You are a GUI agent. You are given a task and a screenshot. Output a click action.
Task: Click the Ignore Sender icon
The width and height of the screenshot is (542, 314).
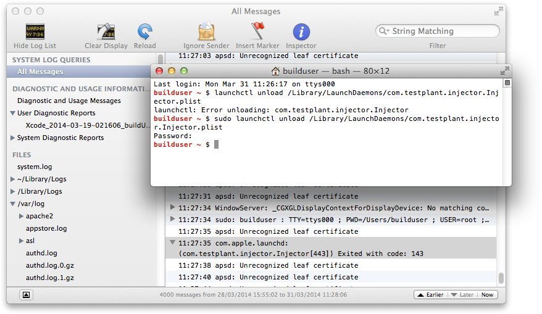coord(206,32)
